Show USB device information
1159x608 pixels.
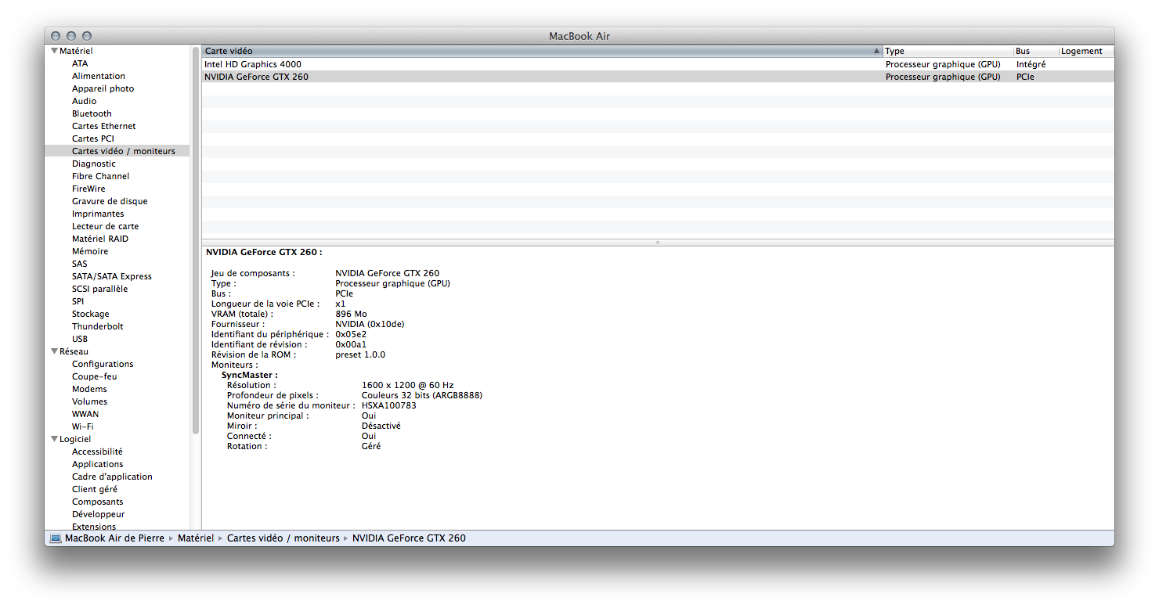(80, 339)
